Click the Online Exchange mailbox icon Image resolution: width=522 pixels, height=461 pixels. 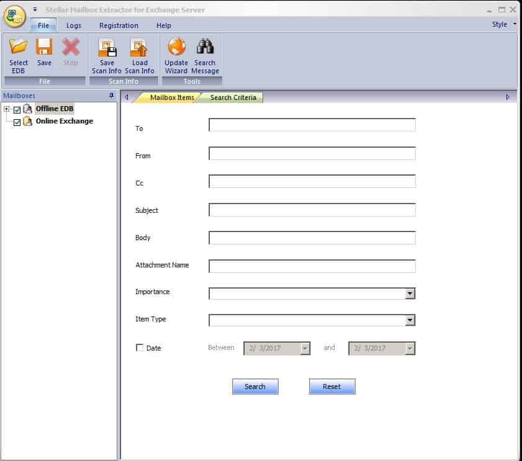28,121
